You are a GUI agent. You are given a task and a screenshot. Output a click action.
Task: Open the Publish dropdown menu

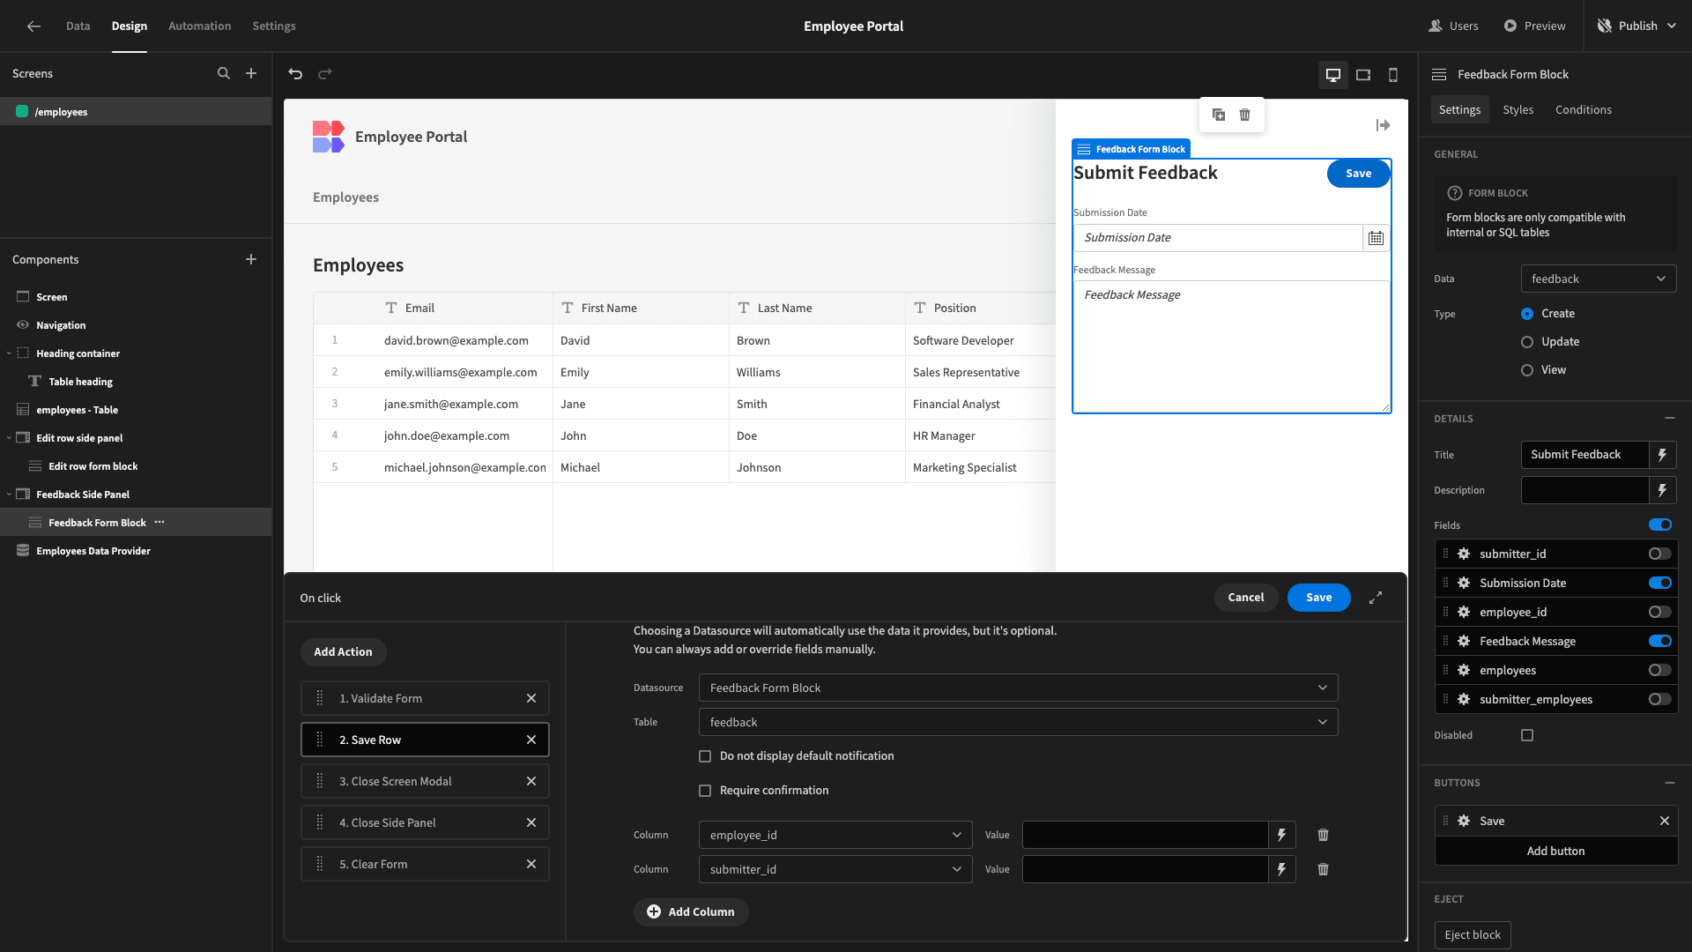tap(1637, 26)
